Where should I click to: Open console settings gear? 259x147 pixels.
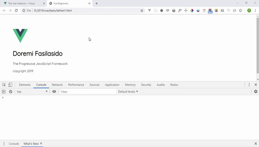255,91
